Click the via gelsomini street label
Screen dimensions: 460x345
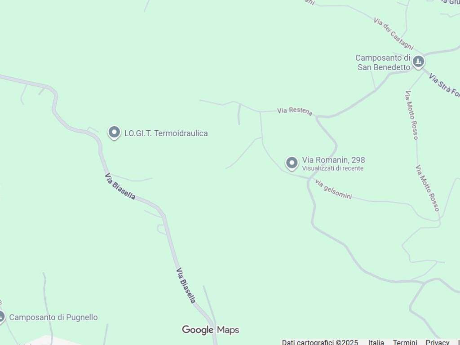point(333,189)
